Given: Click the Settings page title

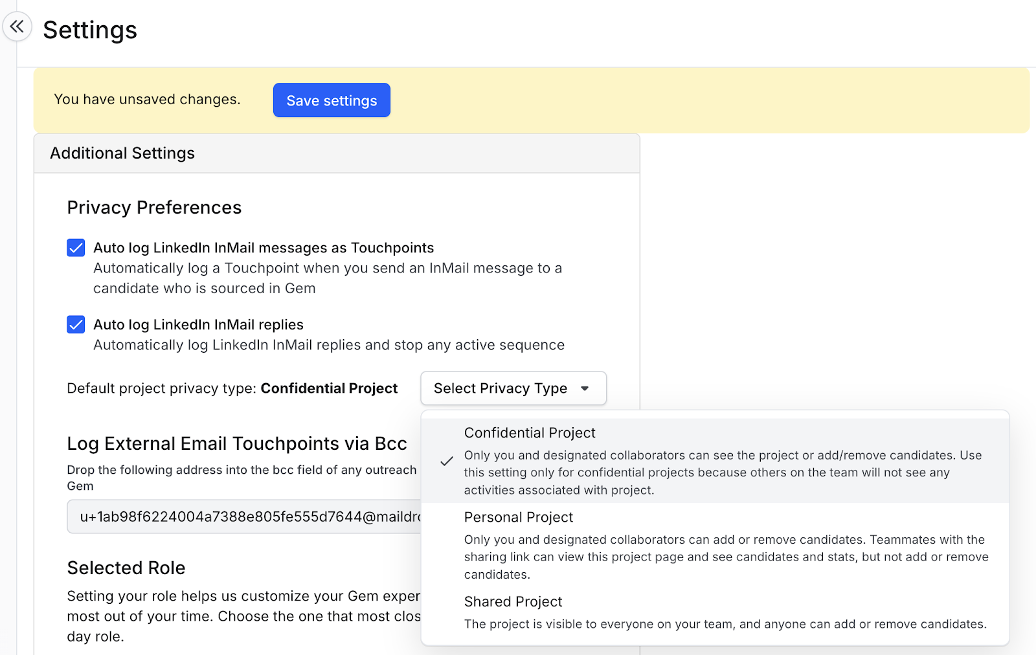Looking at the screenshot, I should tap(90, 30).
